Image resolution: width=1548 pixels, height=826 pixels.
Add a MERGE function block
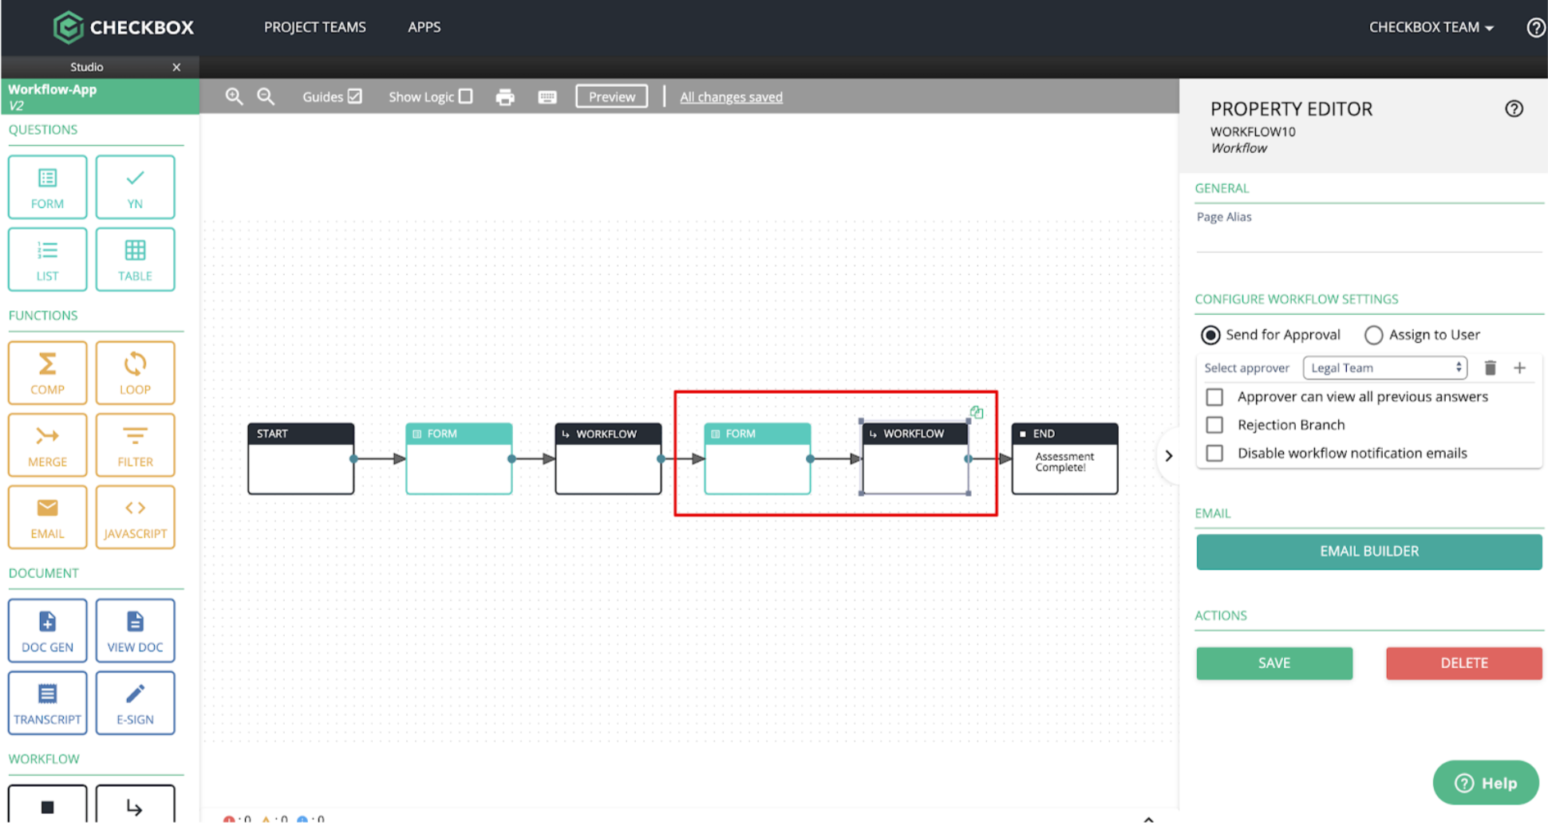click(x=47, y=445)
